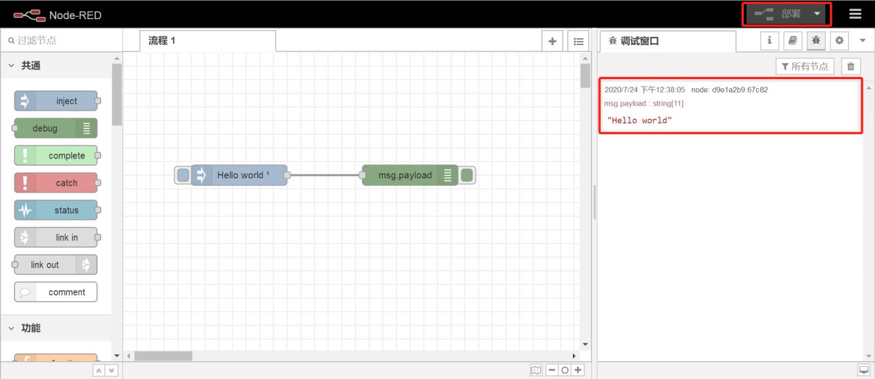Select the msg.payload debug node
Image resolution: width=875 pixels, height=379 pixels.
tap(410, 176)
